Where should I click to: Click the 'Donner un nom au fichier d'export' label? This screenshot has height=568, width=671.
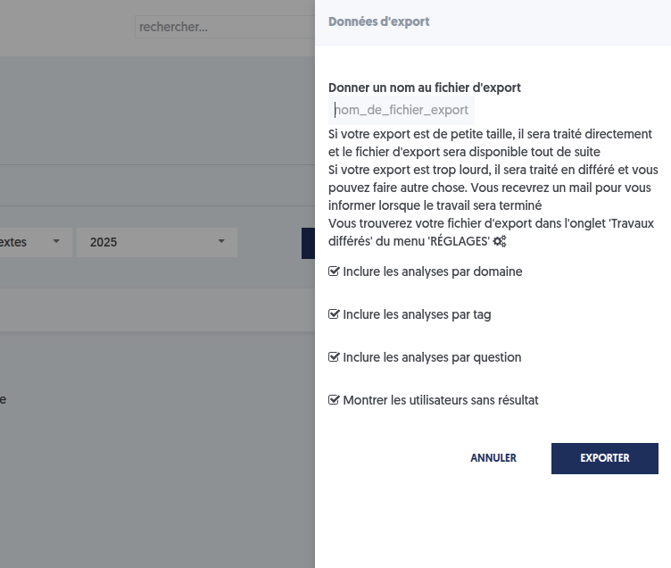tap(425, 88)
